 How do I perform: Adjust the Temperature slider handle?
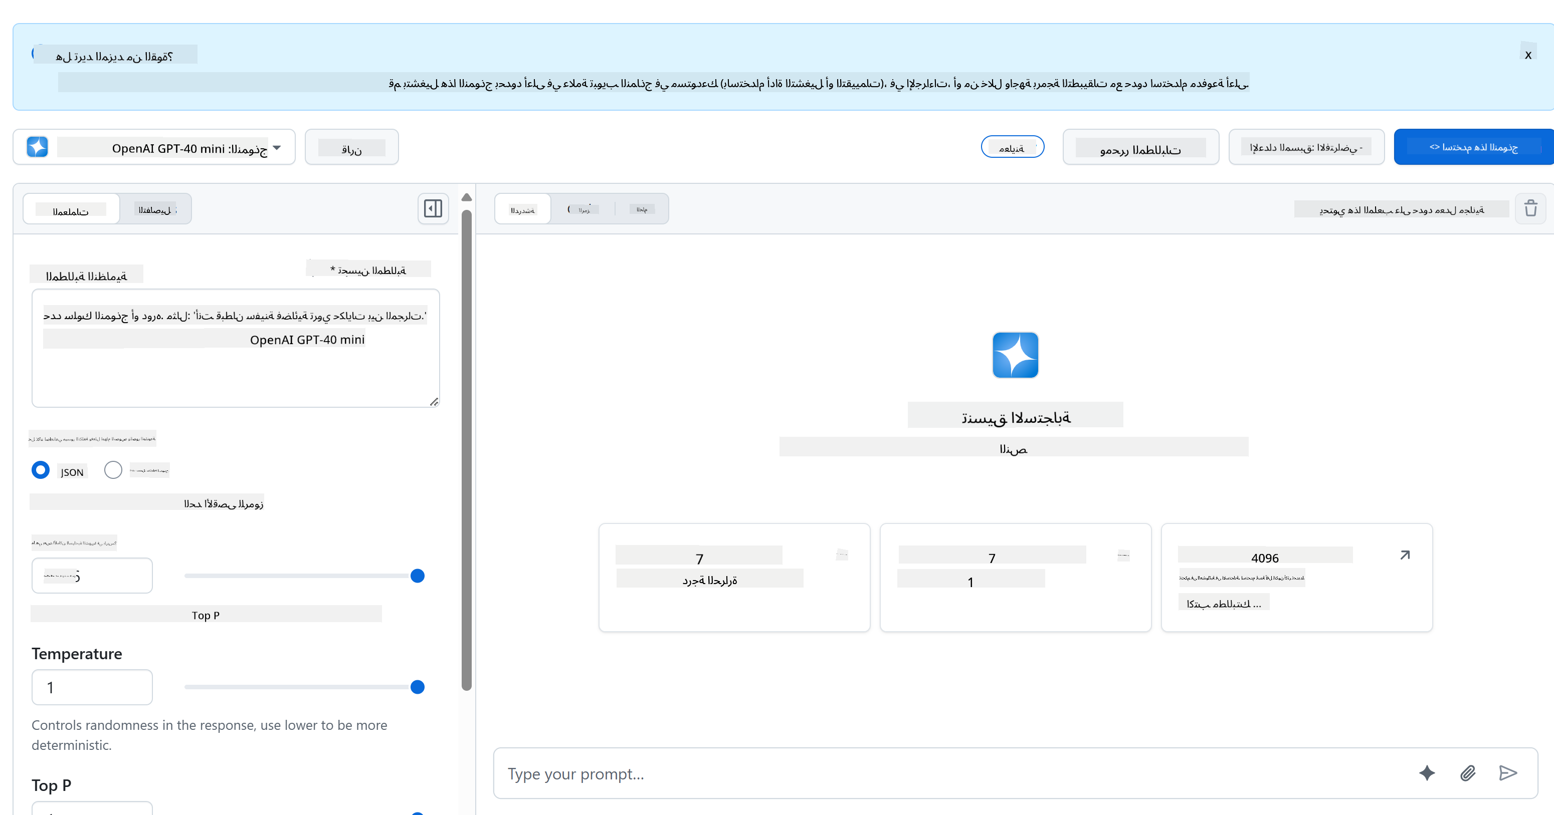tap(418, 687)
